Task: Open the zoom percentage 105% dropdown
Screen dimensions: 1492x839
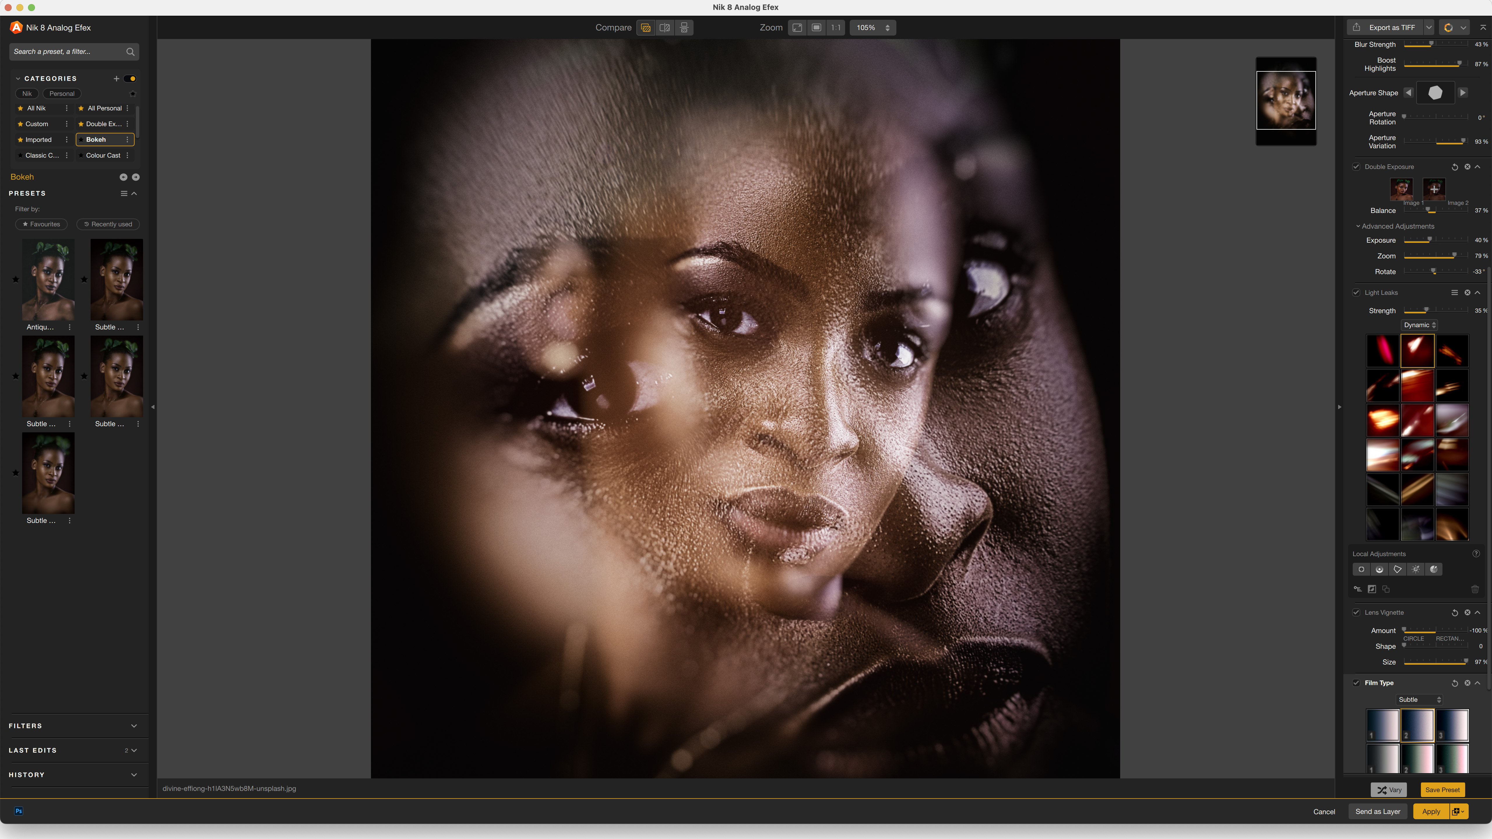Action: tap(873, 28)
